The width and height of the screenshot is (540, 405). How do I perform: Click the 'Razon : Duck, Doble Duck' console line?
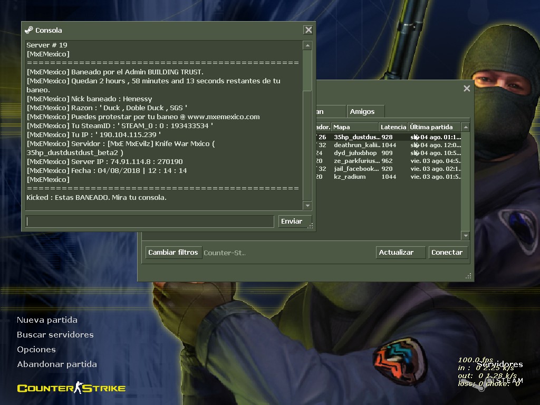tap(107, 108)
